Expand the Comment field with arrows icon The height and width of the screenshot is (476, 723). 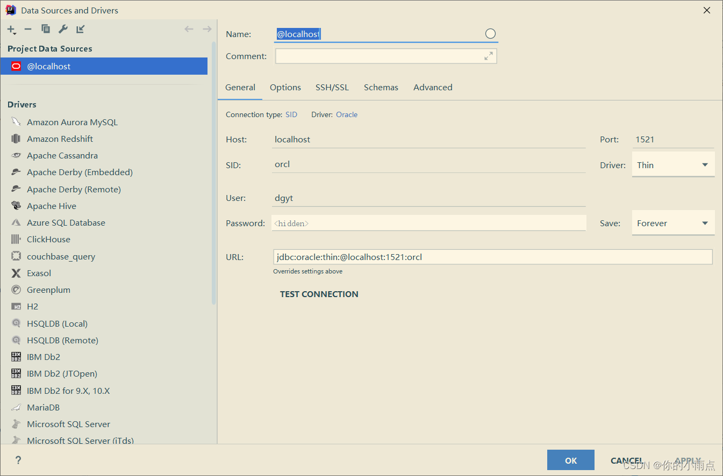click(489, 56)
